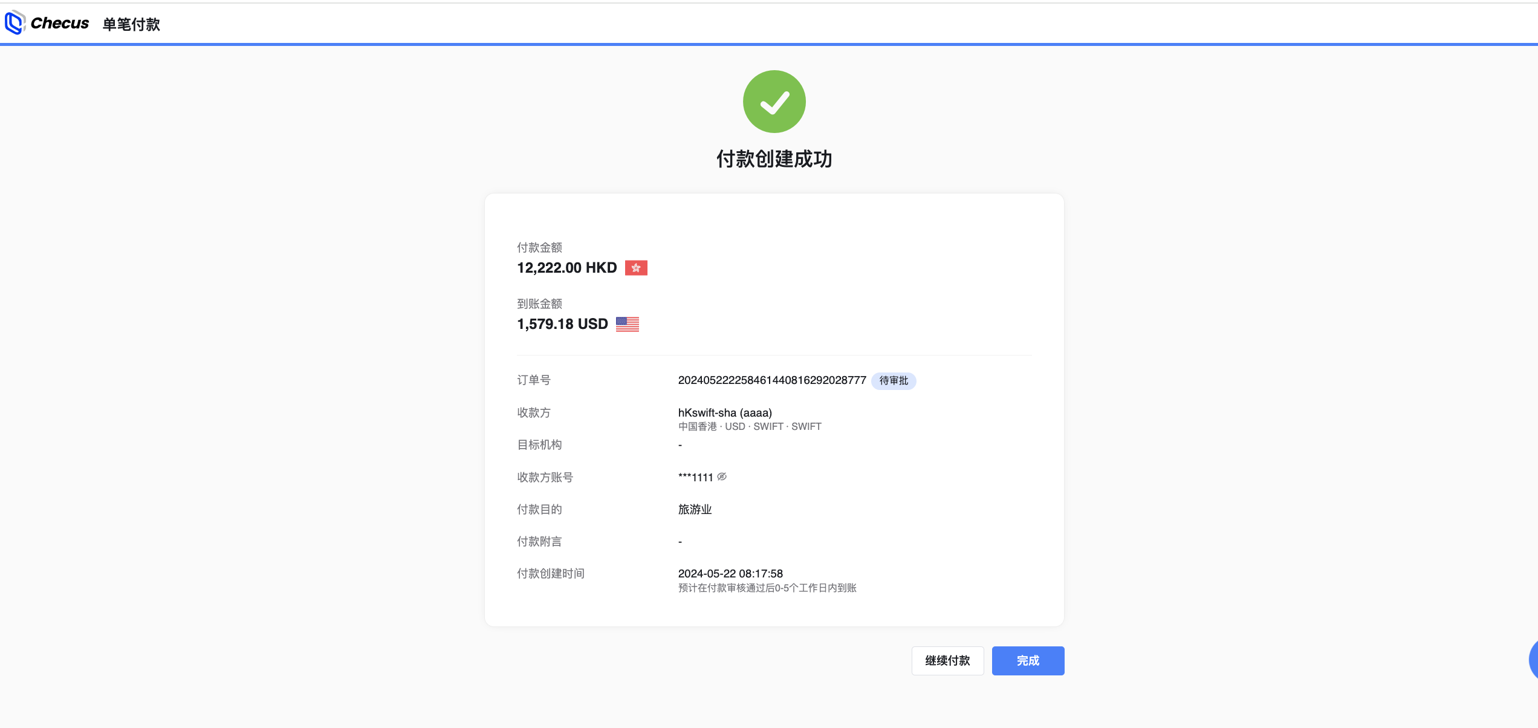
Task: Open the blue floating help widget
Action: [x=1533, y=660]
